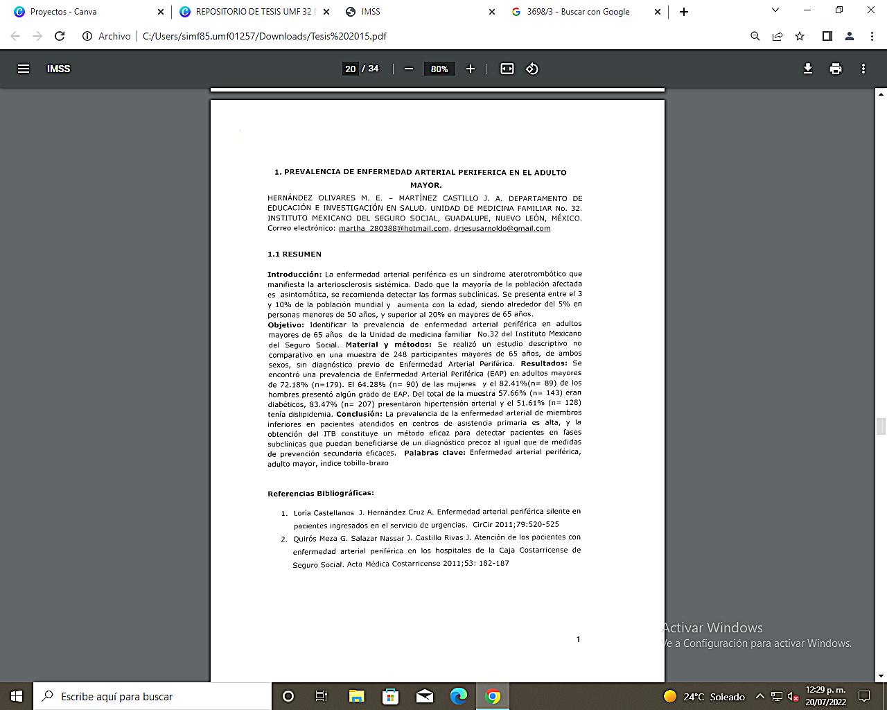Click the address bar file URL
The width and height of the screenshot is (887, 710).
(x=265, y=36)
